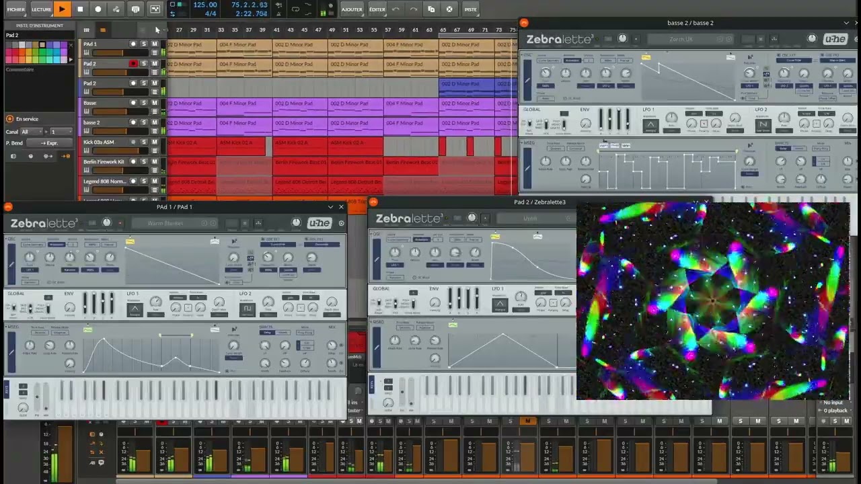Screen dimensions: 861x484
Task: Click the automation write icon in transport
Action: (x=116, y=9)
